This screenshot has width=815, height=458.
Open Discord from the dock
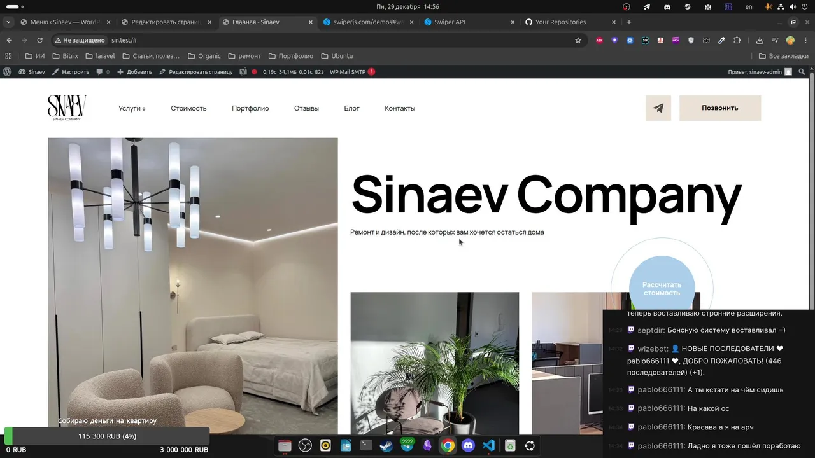click(x=468, y=446)
